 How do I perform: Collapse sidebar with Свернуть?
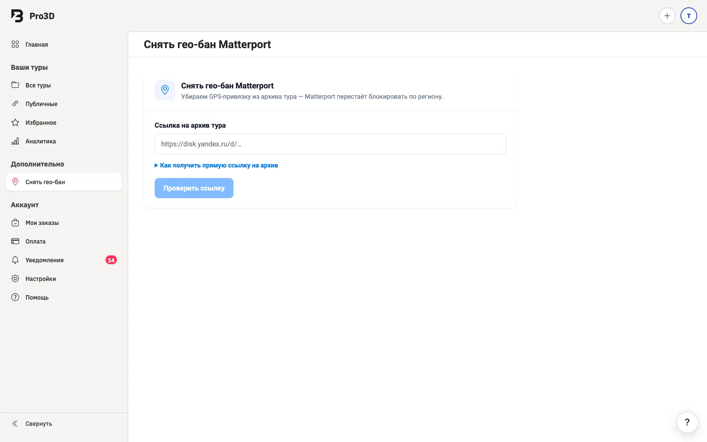click(x=64, y=423)
